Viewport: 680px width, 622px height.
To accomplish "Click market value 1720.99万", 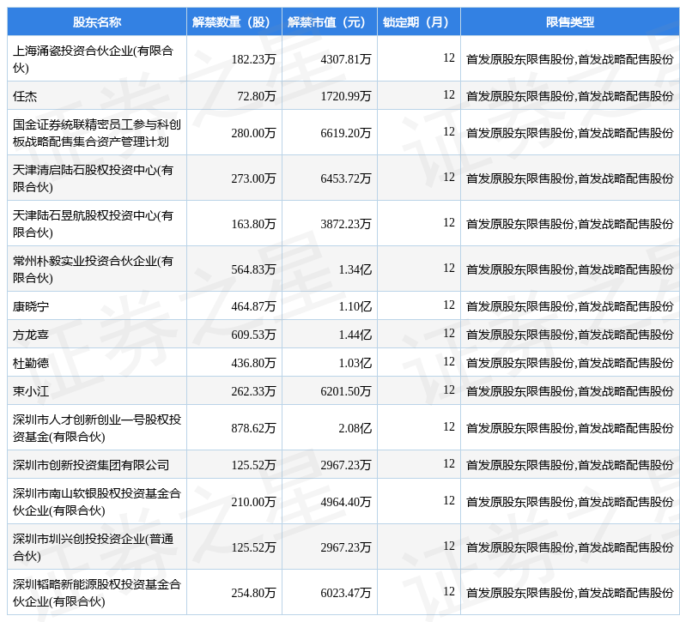I will tap(346, 96).
